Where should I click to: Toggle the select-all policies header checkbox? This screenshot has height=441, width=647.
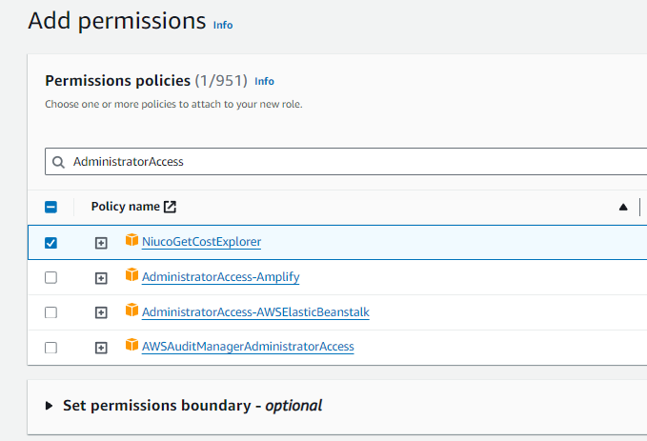[51, 207]
